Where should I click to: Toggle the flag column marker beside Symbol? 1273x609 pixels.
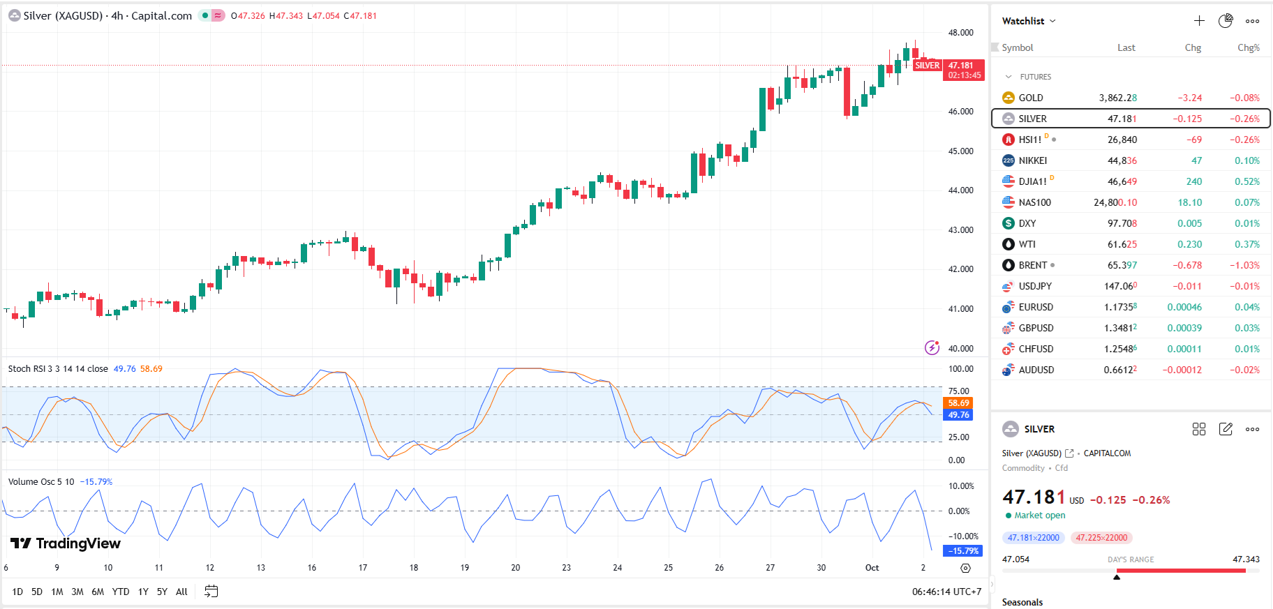pos(995,47)
